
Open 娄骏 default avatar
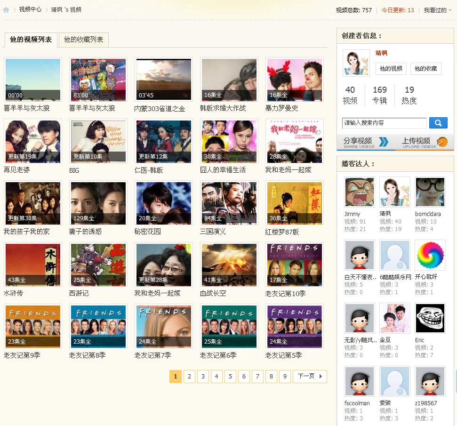[394, 381]
